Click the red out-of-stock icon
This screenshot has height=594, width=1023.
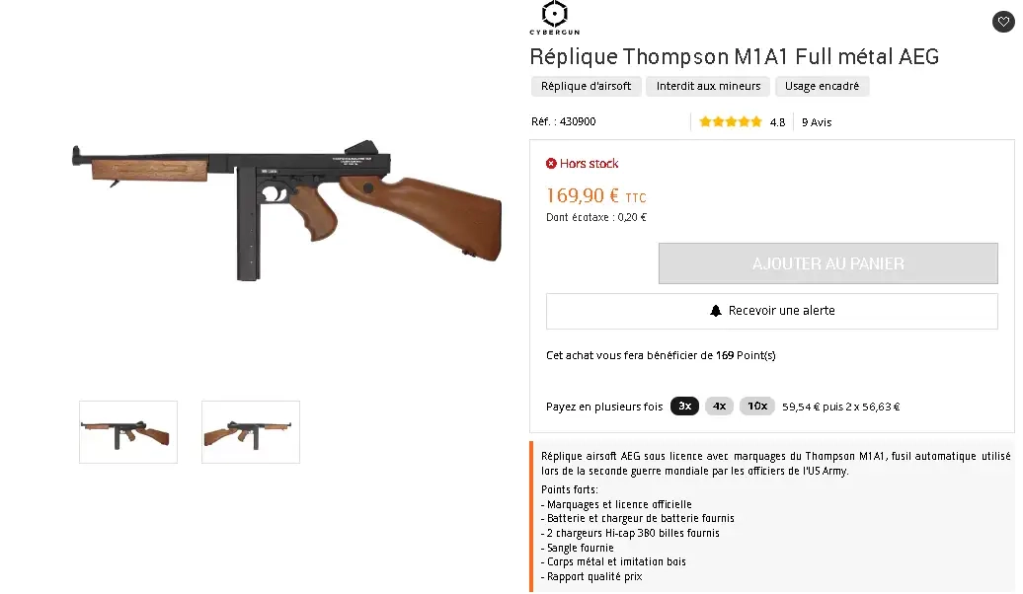(x=551, y=164)
